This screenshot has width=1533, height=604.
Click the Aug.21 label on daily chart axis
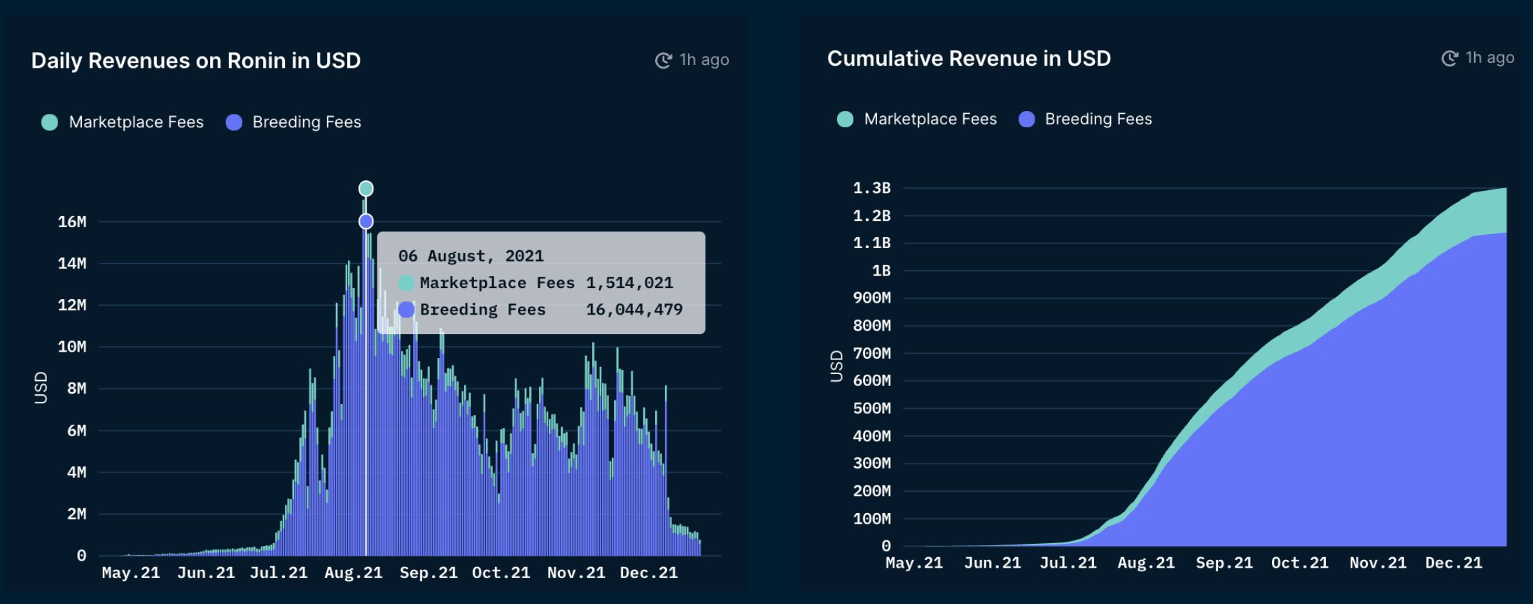coord(353,573)
